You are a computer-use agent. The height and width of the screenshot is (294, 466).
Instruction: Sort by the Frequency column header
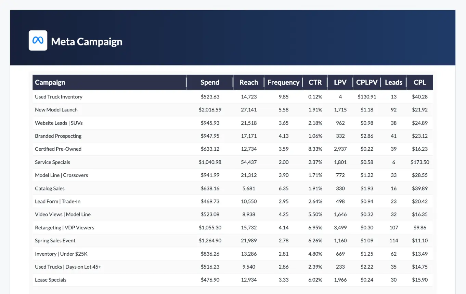[283, 82]
